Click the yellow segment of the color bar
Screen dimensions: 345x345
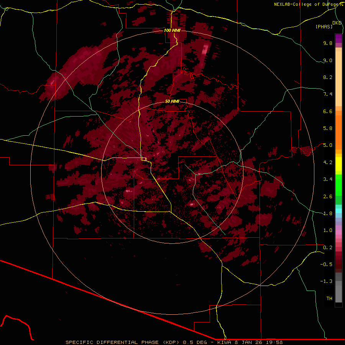[x=338, y=164]
